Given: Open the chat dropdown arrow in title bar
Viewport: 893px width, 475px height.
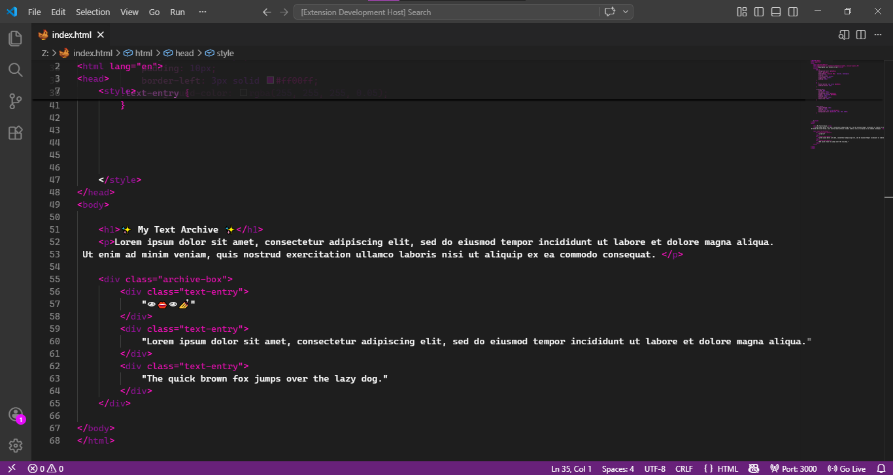Looking at the screenshot, I should point(626,12).
